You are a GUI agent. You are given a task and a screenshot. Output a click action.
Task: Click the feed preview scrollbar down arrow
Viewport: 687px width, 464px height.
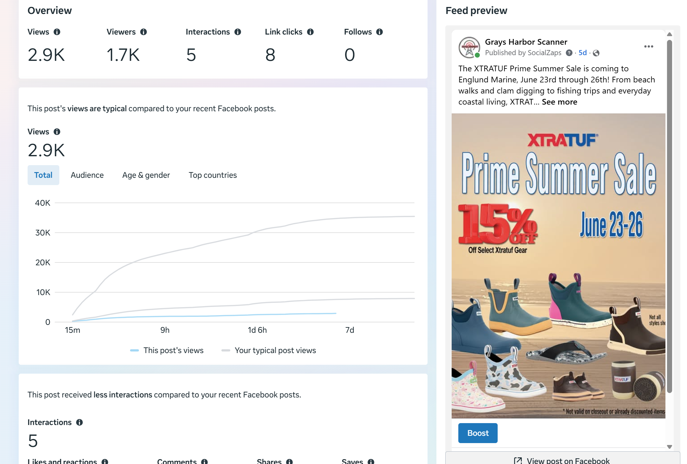(670, 447)
